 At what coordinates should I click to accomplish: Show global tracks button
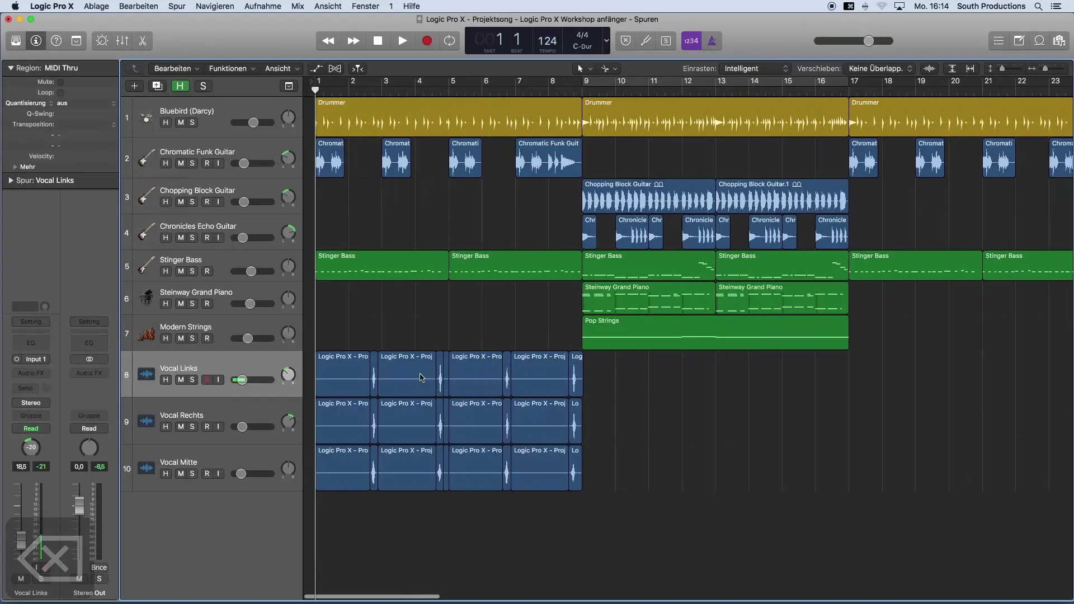[289, 86]
